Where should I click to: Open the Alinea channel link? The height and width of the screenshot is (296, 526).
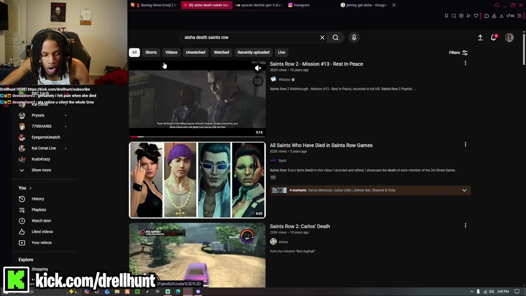click(283, 242)
